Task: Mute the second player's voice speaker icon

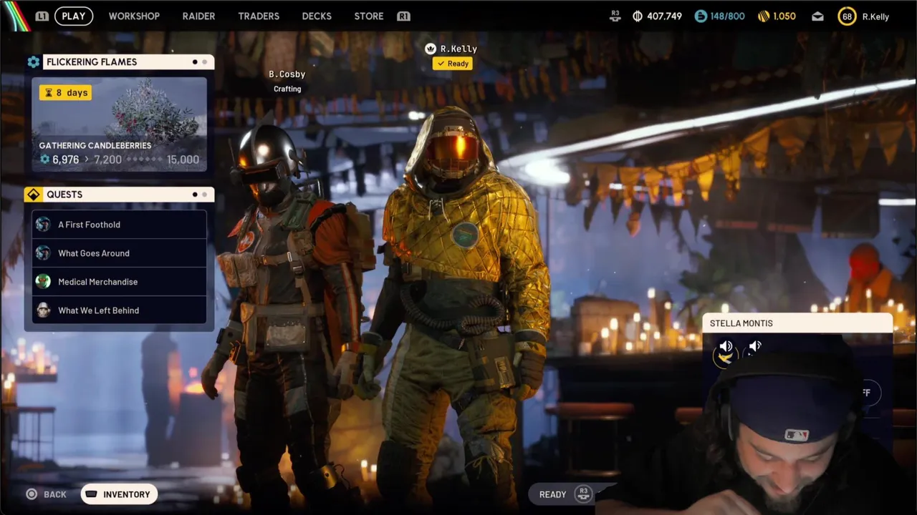Action: coord(754,348)
